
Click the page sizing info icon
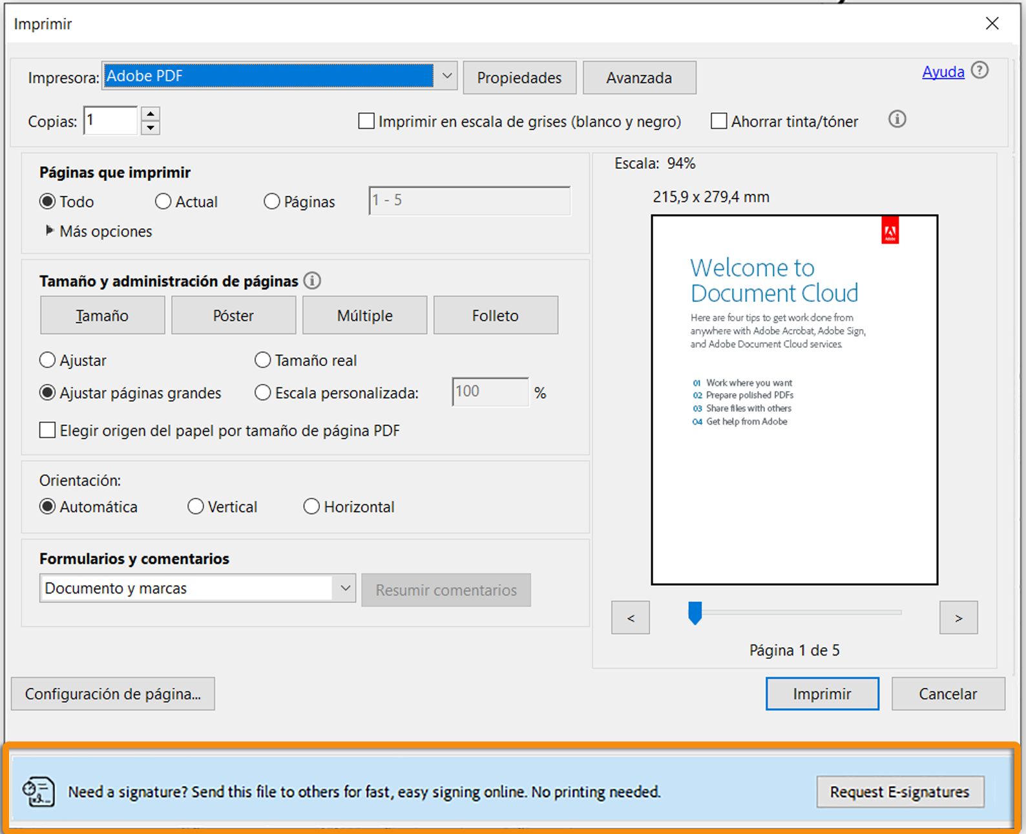click(312, 281)
